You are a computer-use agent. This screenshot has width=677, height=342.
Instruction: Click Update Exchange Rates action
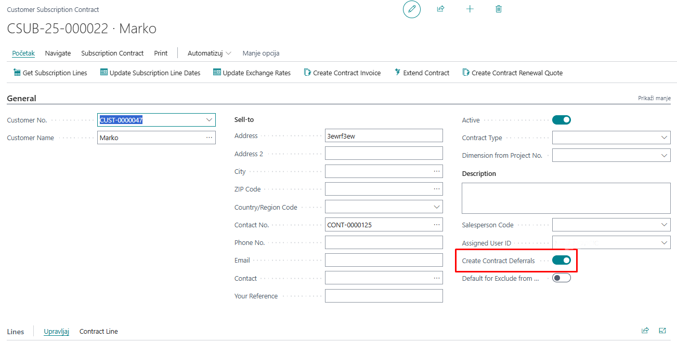pos(252,73)
